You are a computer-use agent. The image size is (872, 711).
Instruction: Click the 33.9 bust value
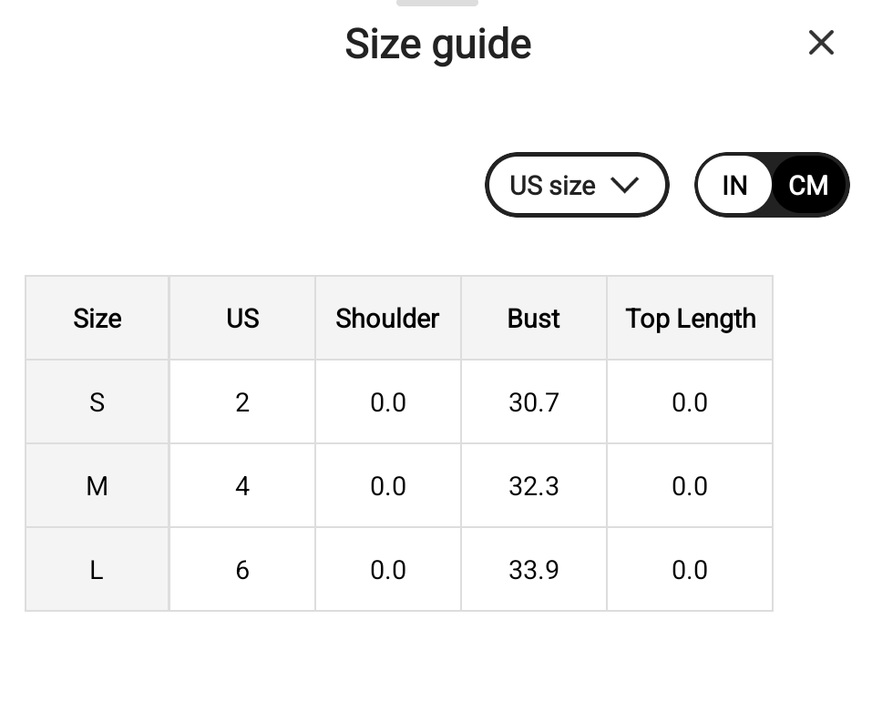[534, 570]
